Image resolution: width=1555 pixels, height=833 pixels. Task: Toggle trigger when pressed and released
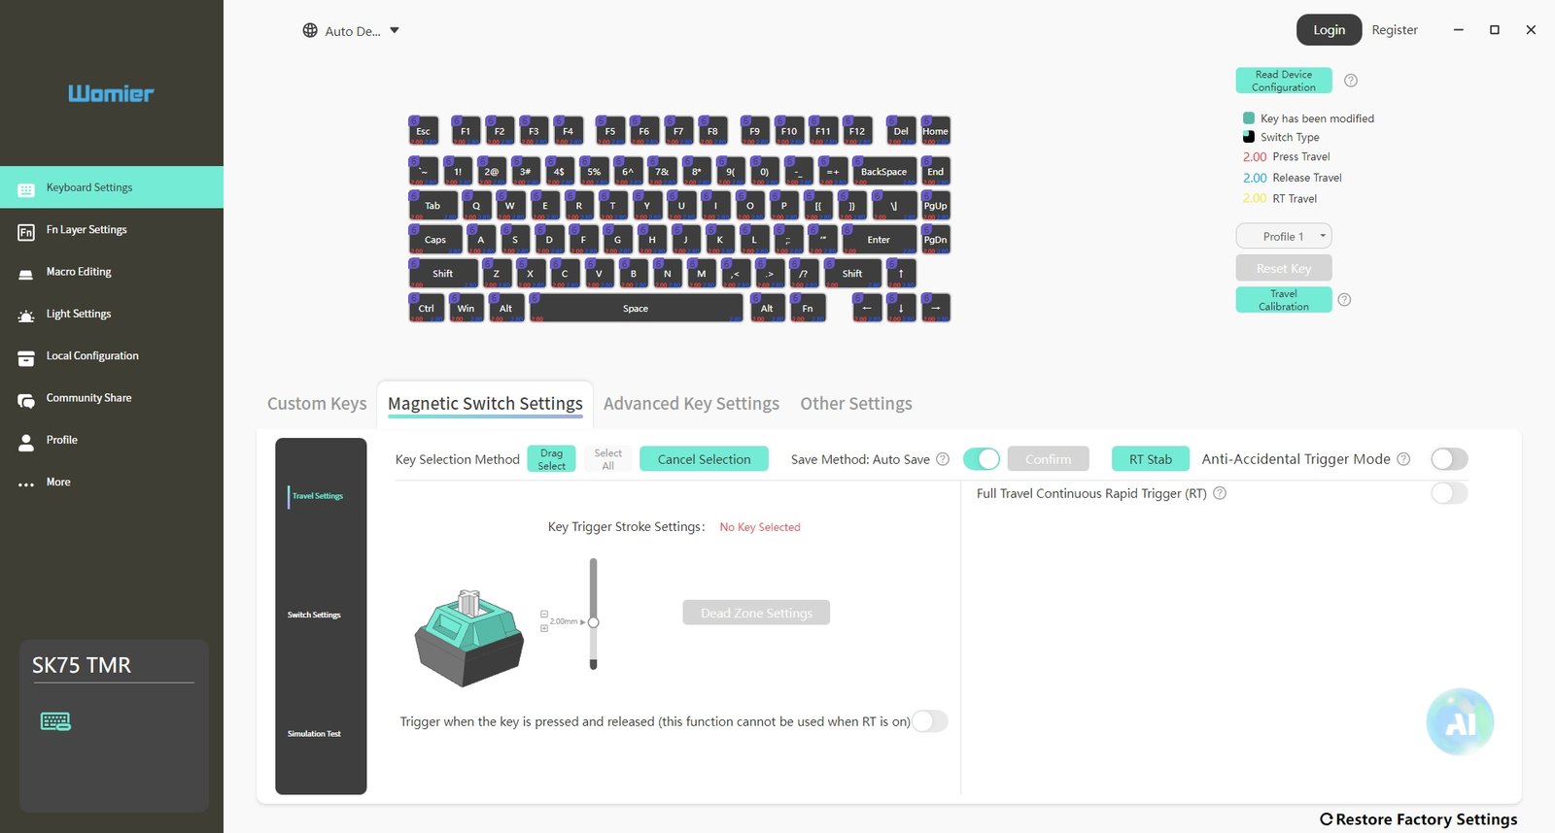[929, 721]
